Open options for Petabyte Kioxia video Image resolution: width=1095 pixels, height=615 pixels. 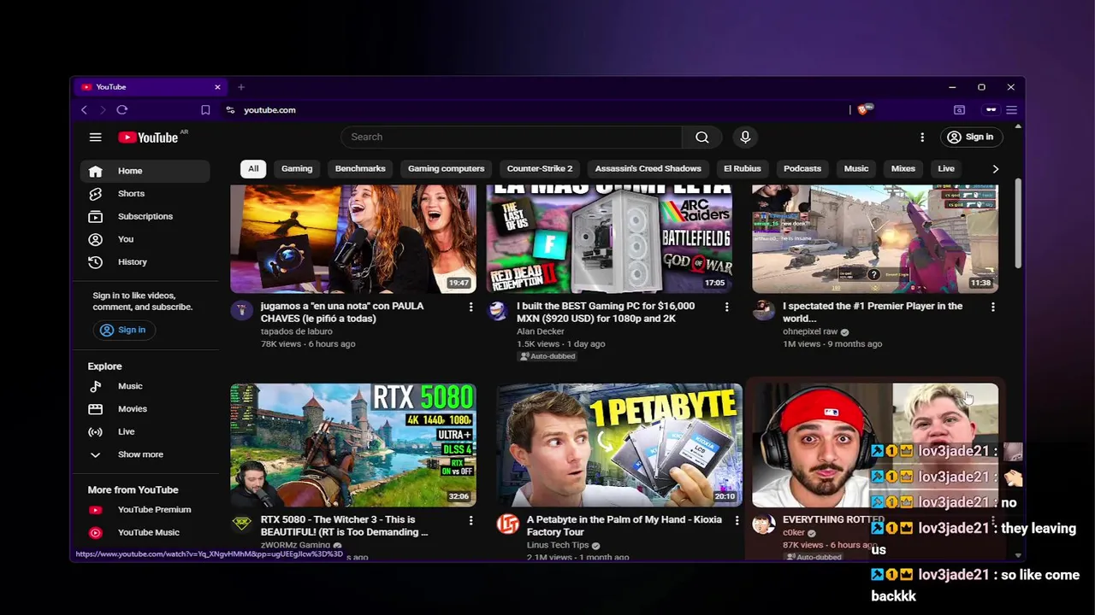[737, 520]
